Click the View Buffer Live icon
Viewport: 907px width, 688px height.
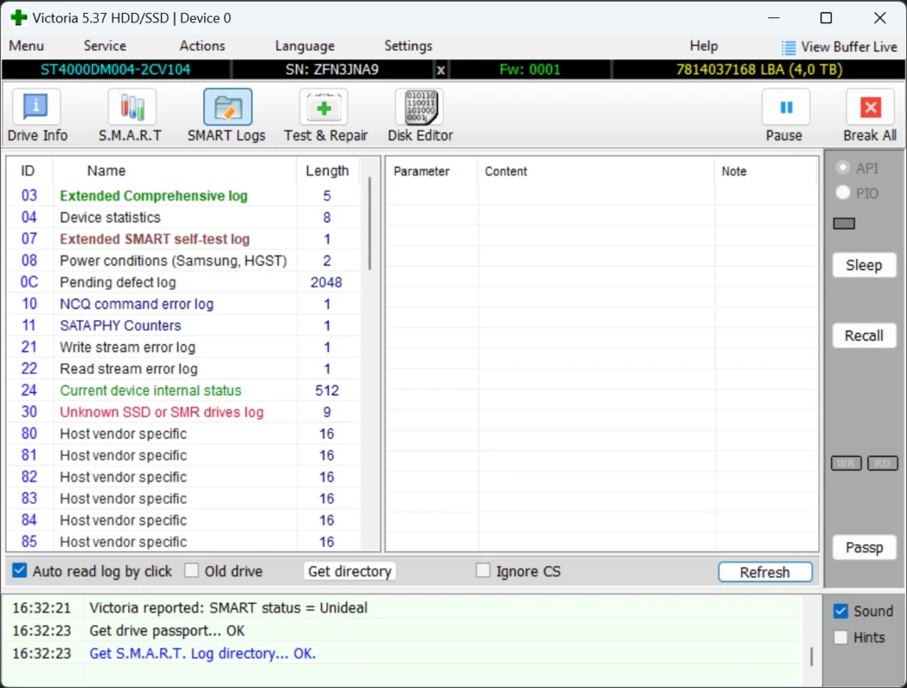(788, 47)
